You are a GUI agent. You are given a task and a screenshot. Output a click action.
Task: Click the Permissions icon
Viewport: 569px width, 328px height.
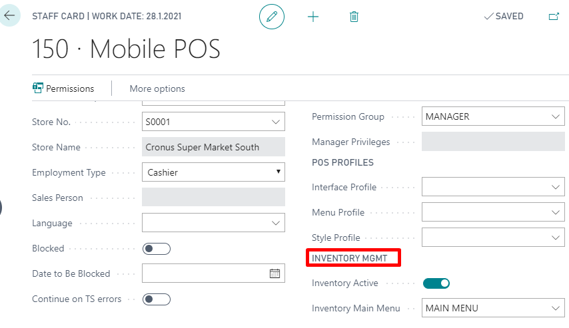(x=38, y=88)
